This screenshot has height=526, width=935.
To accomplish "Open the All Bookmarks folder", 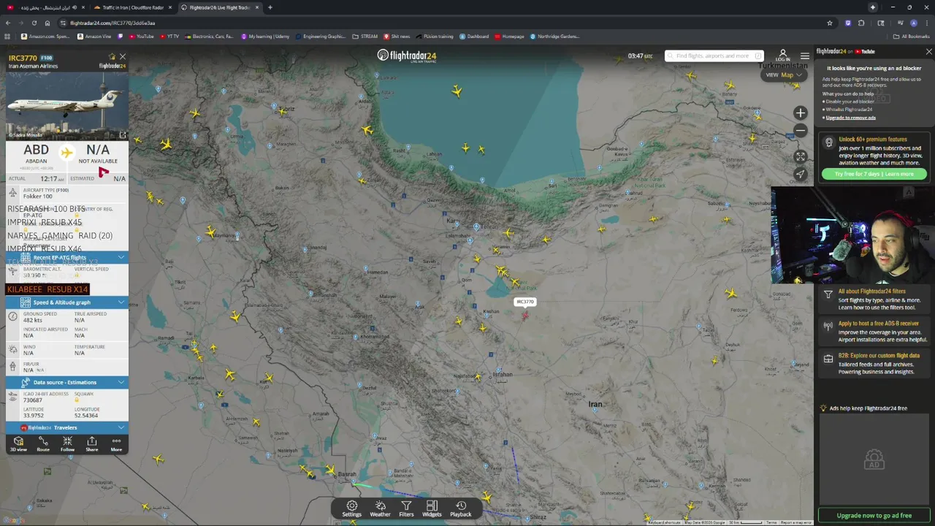I will pyautogui.click(x=912, y=36).
